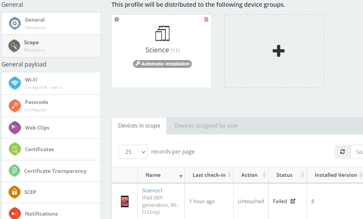Open the Failed status details icon
The width and height of the screenshot is (363, 219).
pyautogui.click(x=293, y=201)
